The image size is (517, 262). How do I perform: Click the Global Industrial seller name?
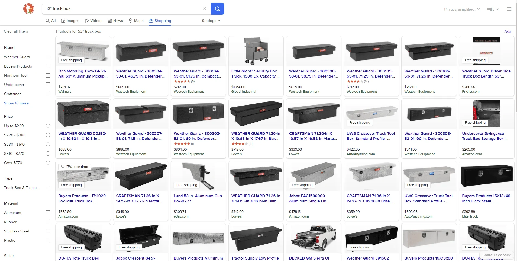[244, 92]
